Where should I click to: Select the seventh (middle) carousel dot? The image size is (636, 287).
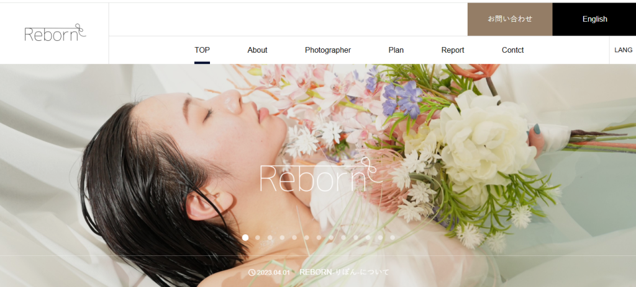[319, 237]
